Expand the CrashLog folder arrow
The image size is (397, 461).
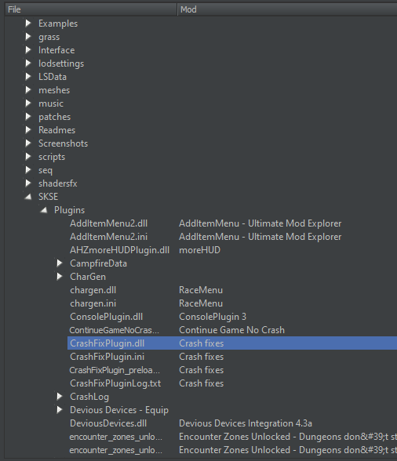pyautogui.click(x=60, y=397)
